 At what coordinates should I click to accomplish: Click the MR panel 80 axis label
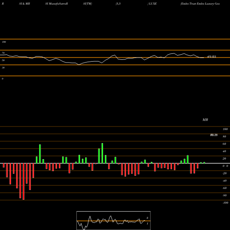coord(224,137)
